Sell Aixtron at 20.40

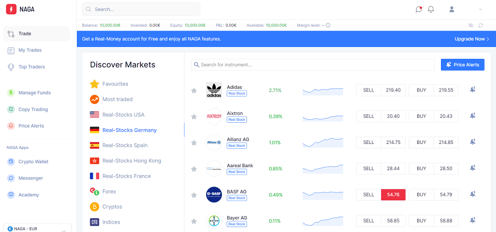coord(381,116)
